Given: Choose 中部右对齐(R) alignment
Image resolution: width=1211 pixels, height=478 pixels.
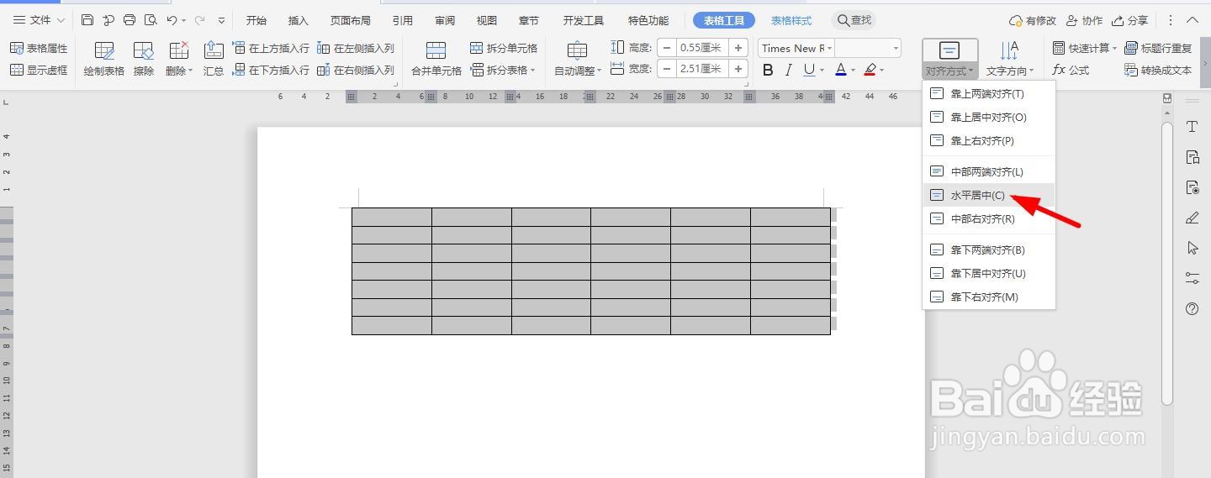Looking at the screenshot, I should click(x=989, y=218).
